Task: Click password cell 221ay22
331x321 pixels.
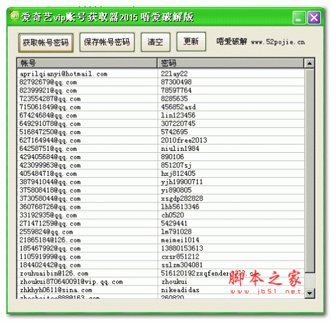Action: click(174, 74)
